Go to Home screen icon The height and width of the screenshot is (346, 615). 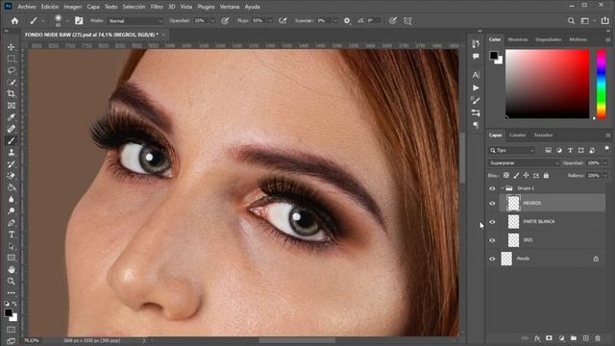click(14, 21)
